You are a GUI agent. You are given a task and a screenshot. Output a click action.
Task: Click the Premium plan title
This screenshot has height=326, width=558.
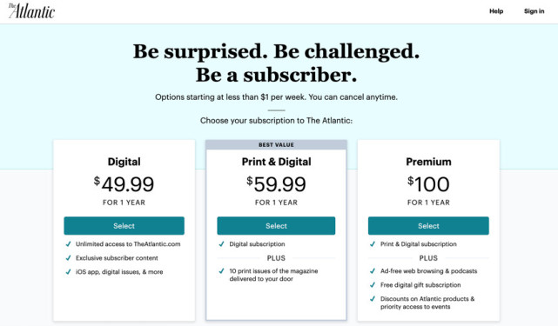coord(428,162)
